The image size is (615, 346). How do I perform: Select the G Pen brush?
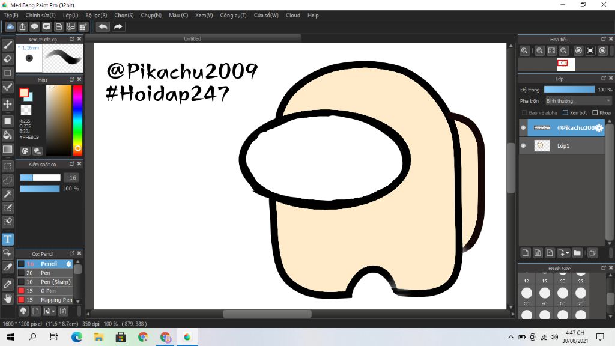44,291
